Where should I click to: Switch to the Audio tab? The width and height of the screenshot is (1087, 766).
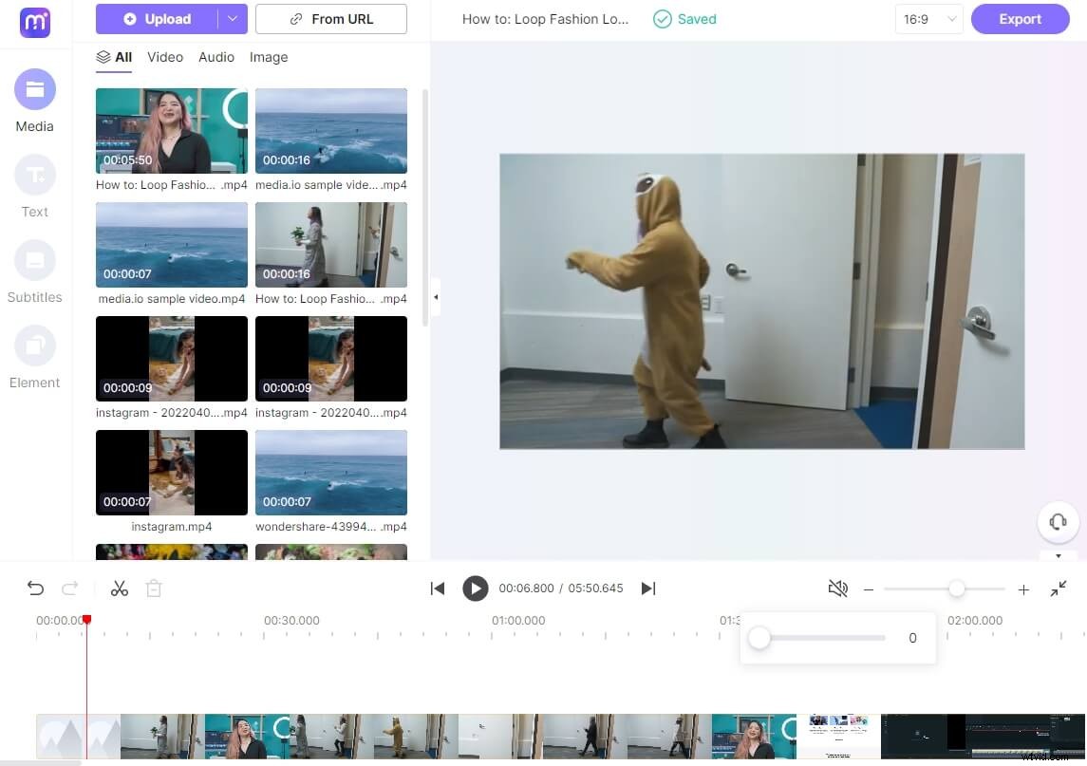coord(216,57)
